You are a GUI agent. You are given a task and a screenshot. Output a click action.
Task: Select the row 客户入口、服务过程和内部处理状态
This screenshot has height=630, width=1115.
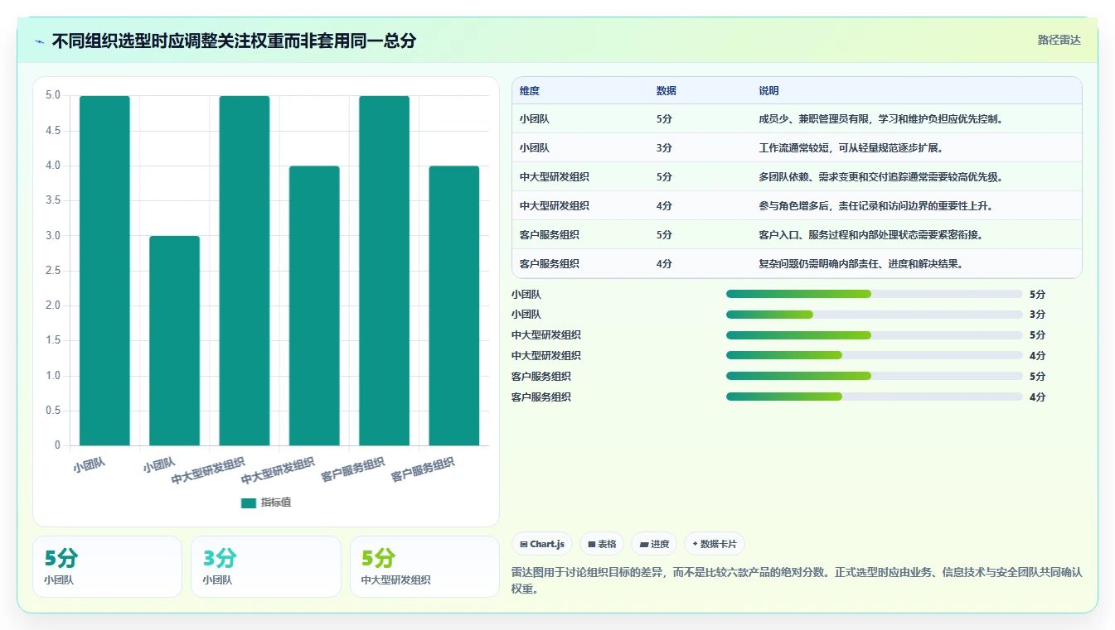point(797,234)
